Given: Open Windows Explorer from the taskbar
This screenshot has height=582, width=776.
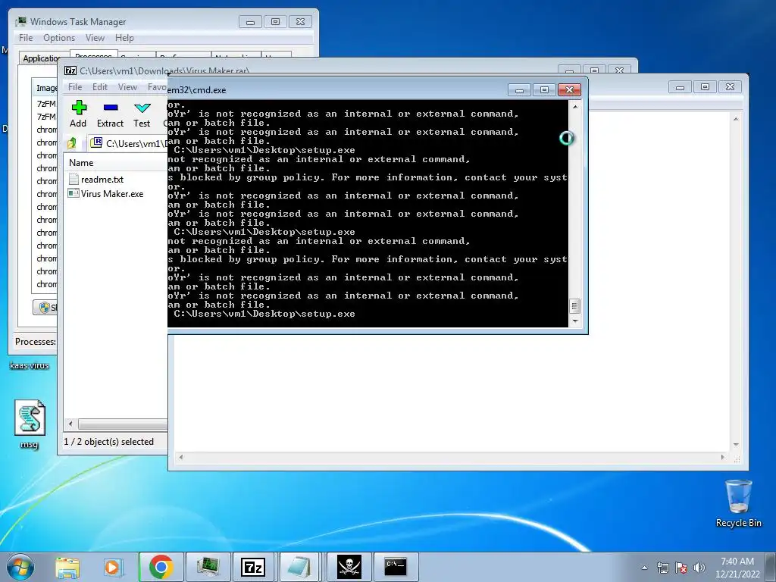Looking at the screenshot, I should pyautogui.click(x=67, y=568).
